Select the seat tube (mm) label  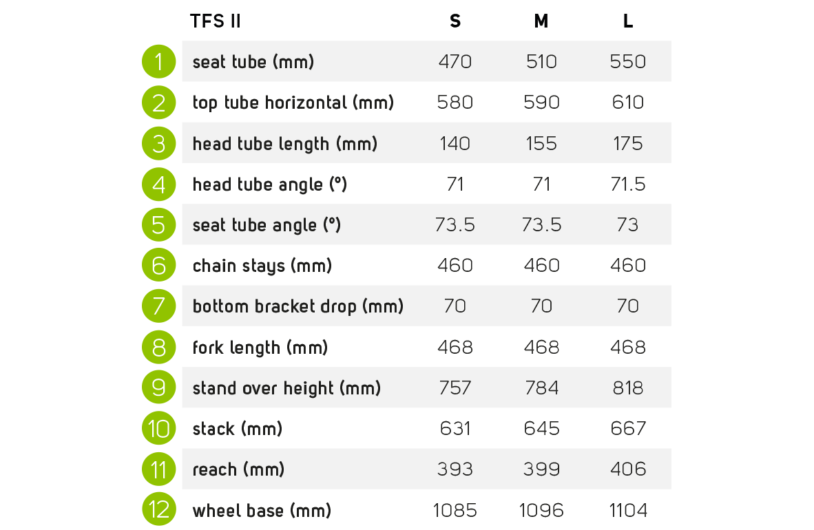[253, 62]
